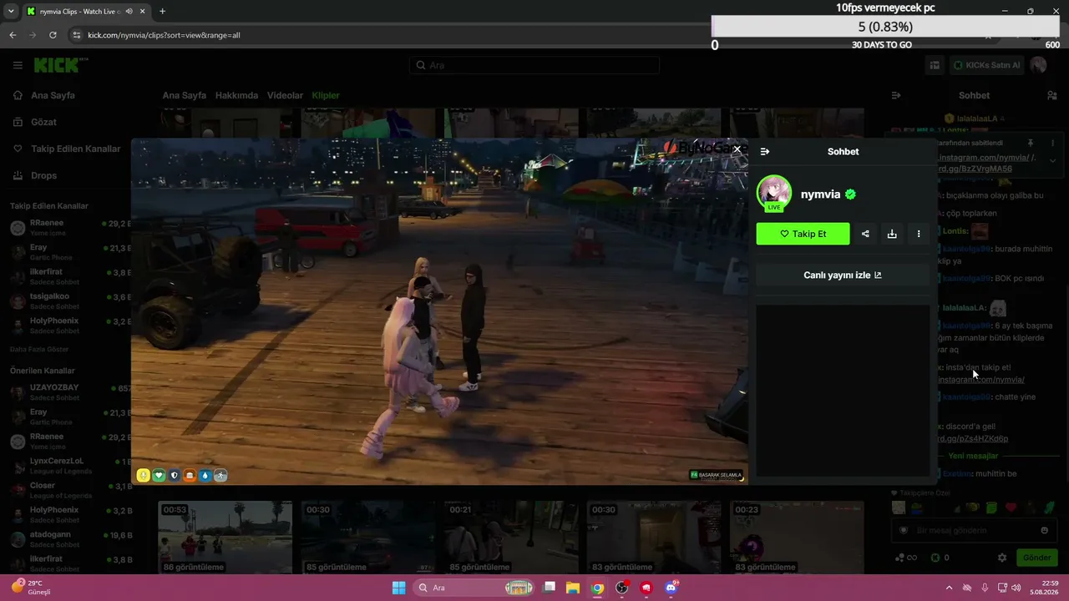Download the clip via download icon
Viewport: 1069px width, 601px height.
click(892, 234)
